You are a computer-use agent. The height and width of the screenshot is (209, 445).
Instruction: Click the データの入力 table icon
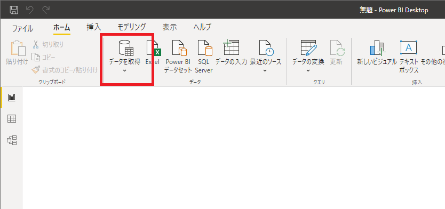(231, 47)
